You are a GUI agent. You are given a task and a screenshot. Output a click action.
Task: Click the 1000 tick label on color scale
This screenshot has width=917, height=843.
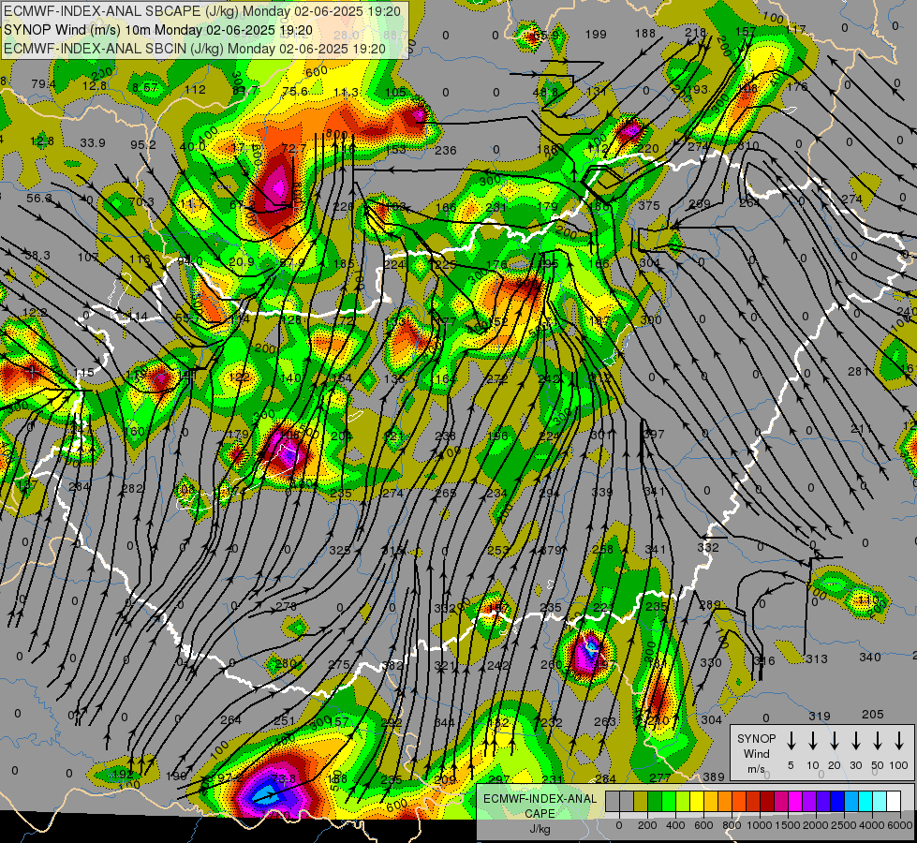tap(759, 825)
